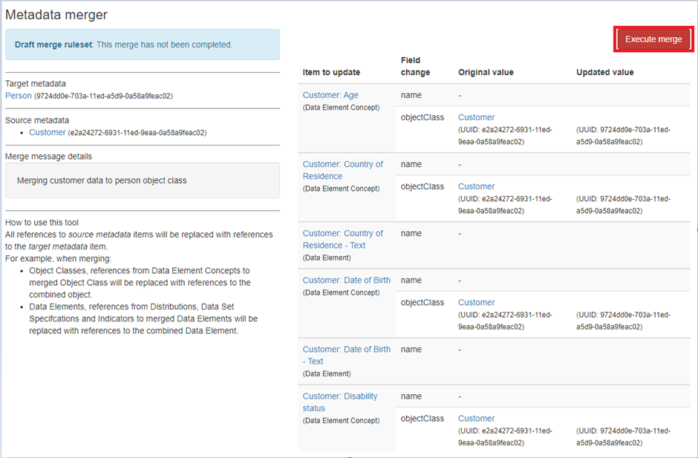The width and height of the screenshot is (698, 458).
Task: Click the Metadata merger page heading
Action: click(56, 14)
